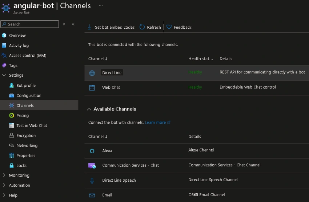The height and width of the screenshot is (202, 309).
Task: Select Encryption in the sidebar
Action: click(x=26, y=136)
